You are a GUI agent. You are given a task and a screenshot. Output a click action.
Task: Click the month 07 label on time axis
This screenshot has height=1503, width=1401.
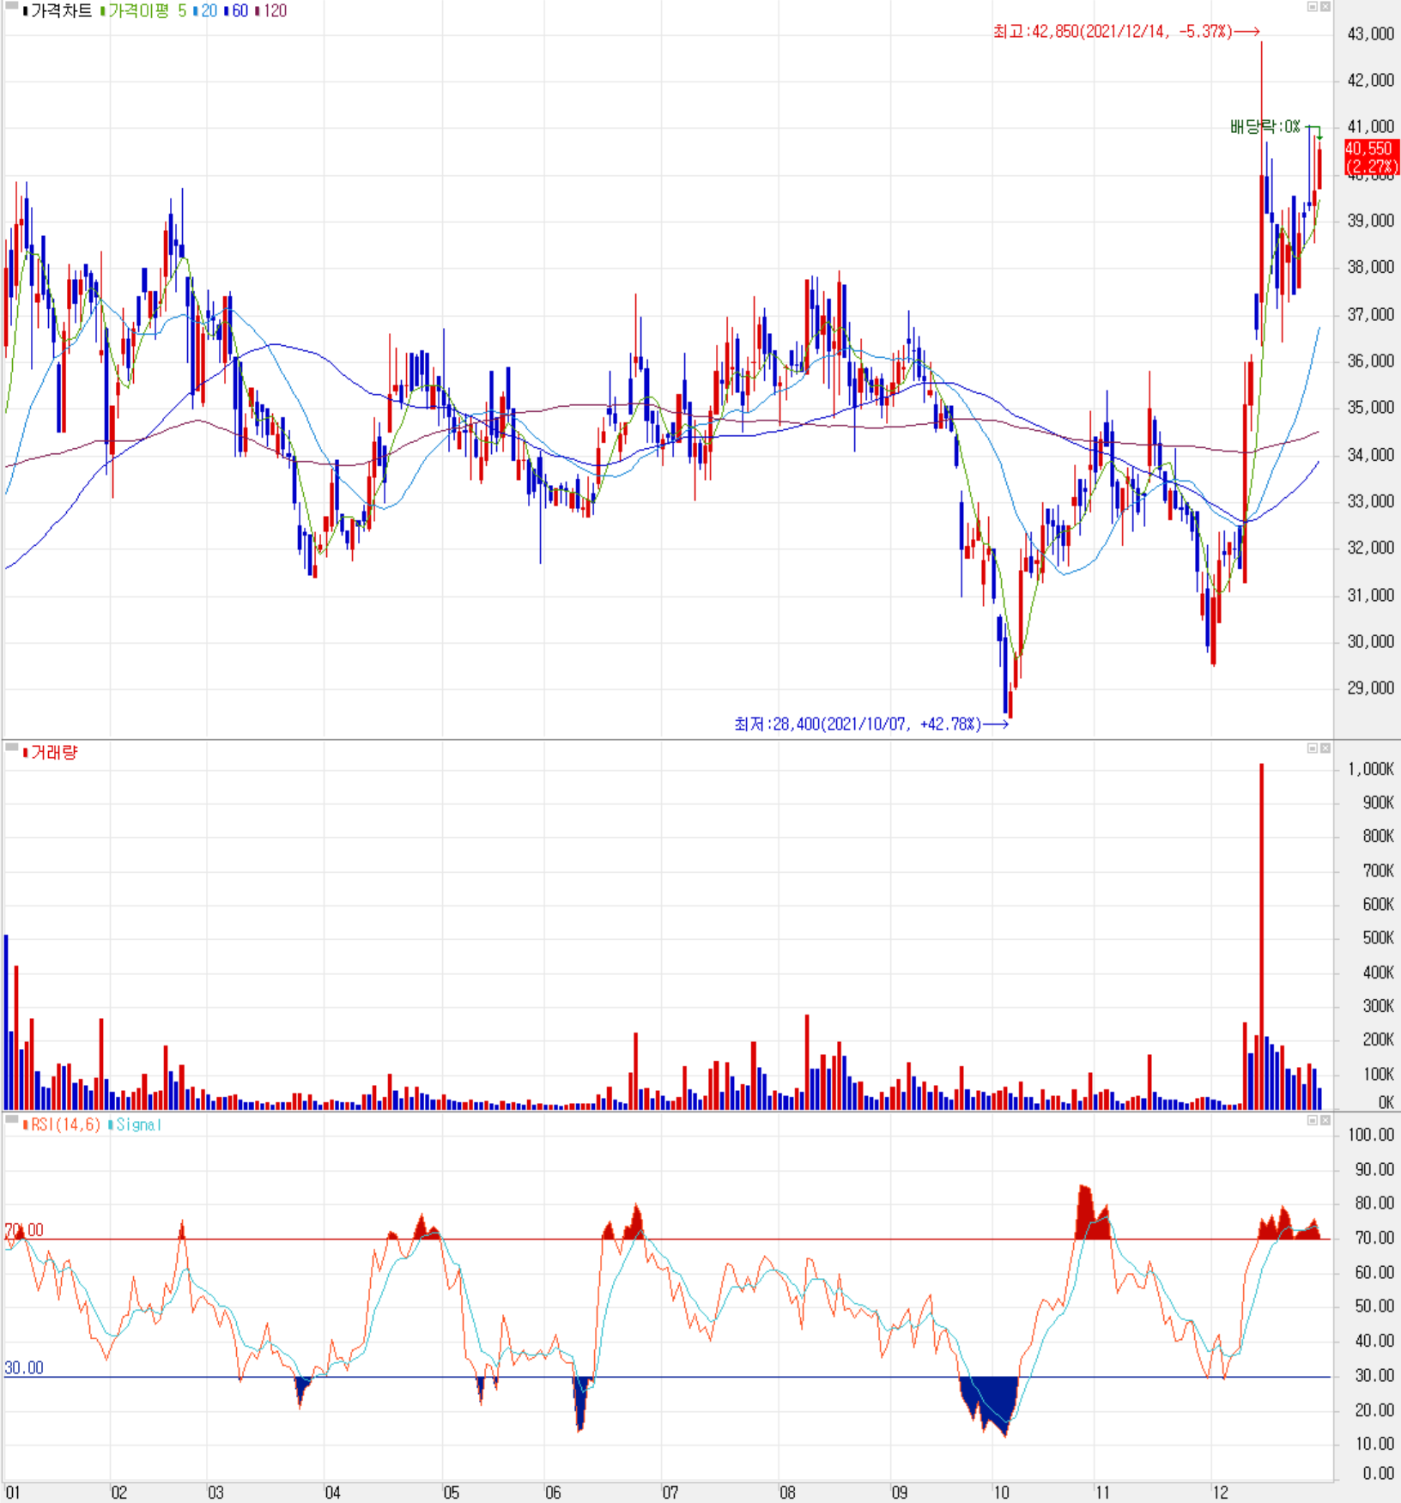pyautogui.click(x=670, y=1492)
